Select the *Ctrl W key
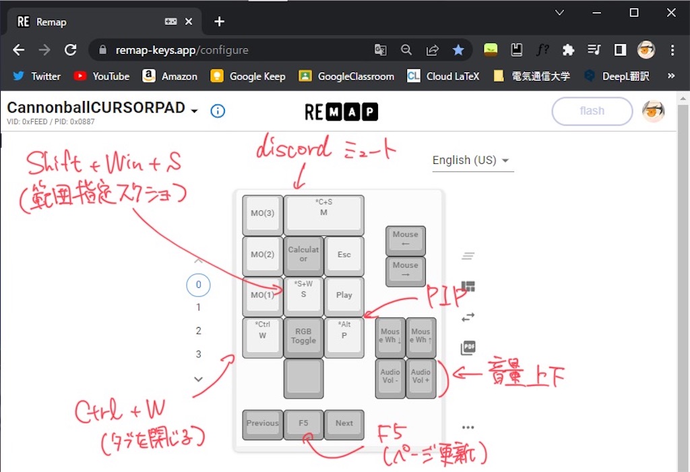Viewport: 690px width, 472px height. 262,337
